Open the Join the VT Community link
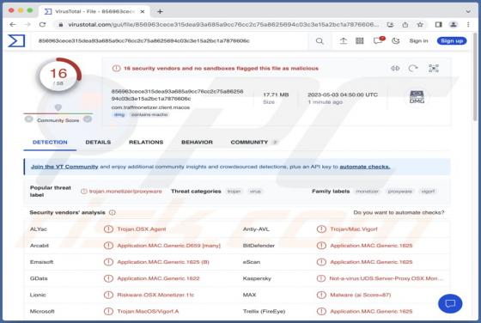This screenshot has width=481, height=323. point(64,167)
